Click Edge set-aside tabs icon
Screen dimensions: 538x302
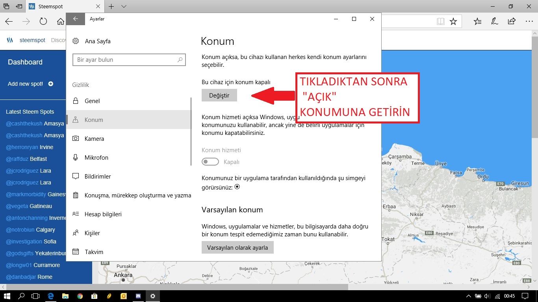pos(19,6)
